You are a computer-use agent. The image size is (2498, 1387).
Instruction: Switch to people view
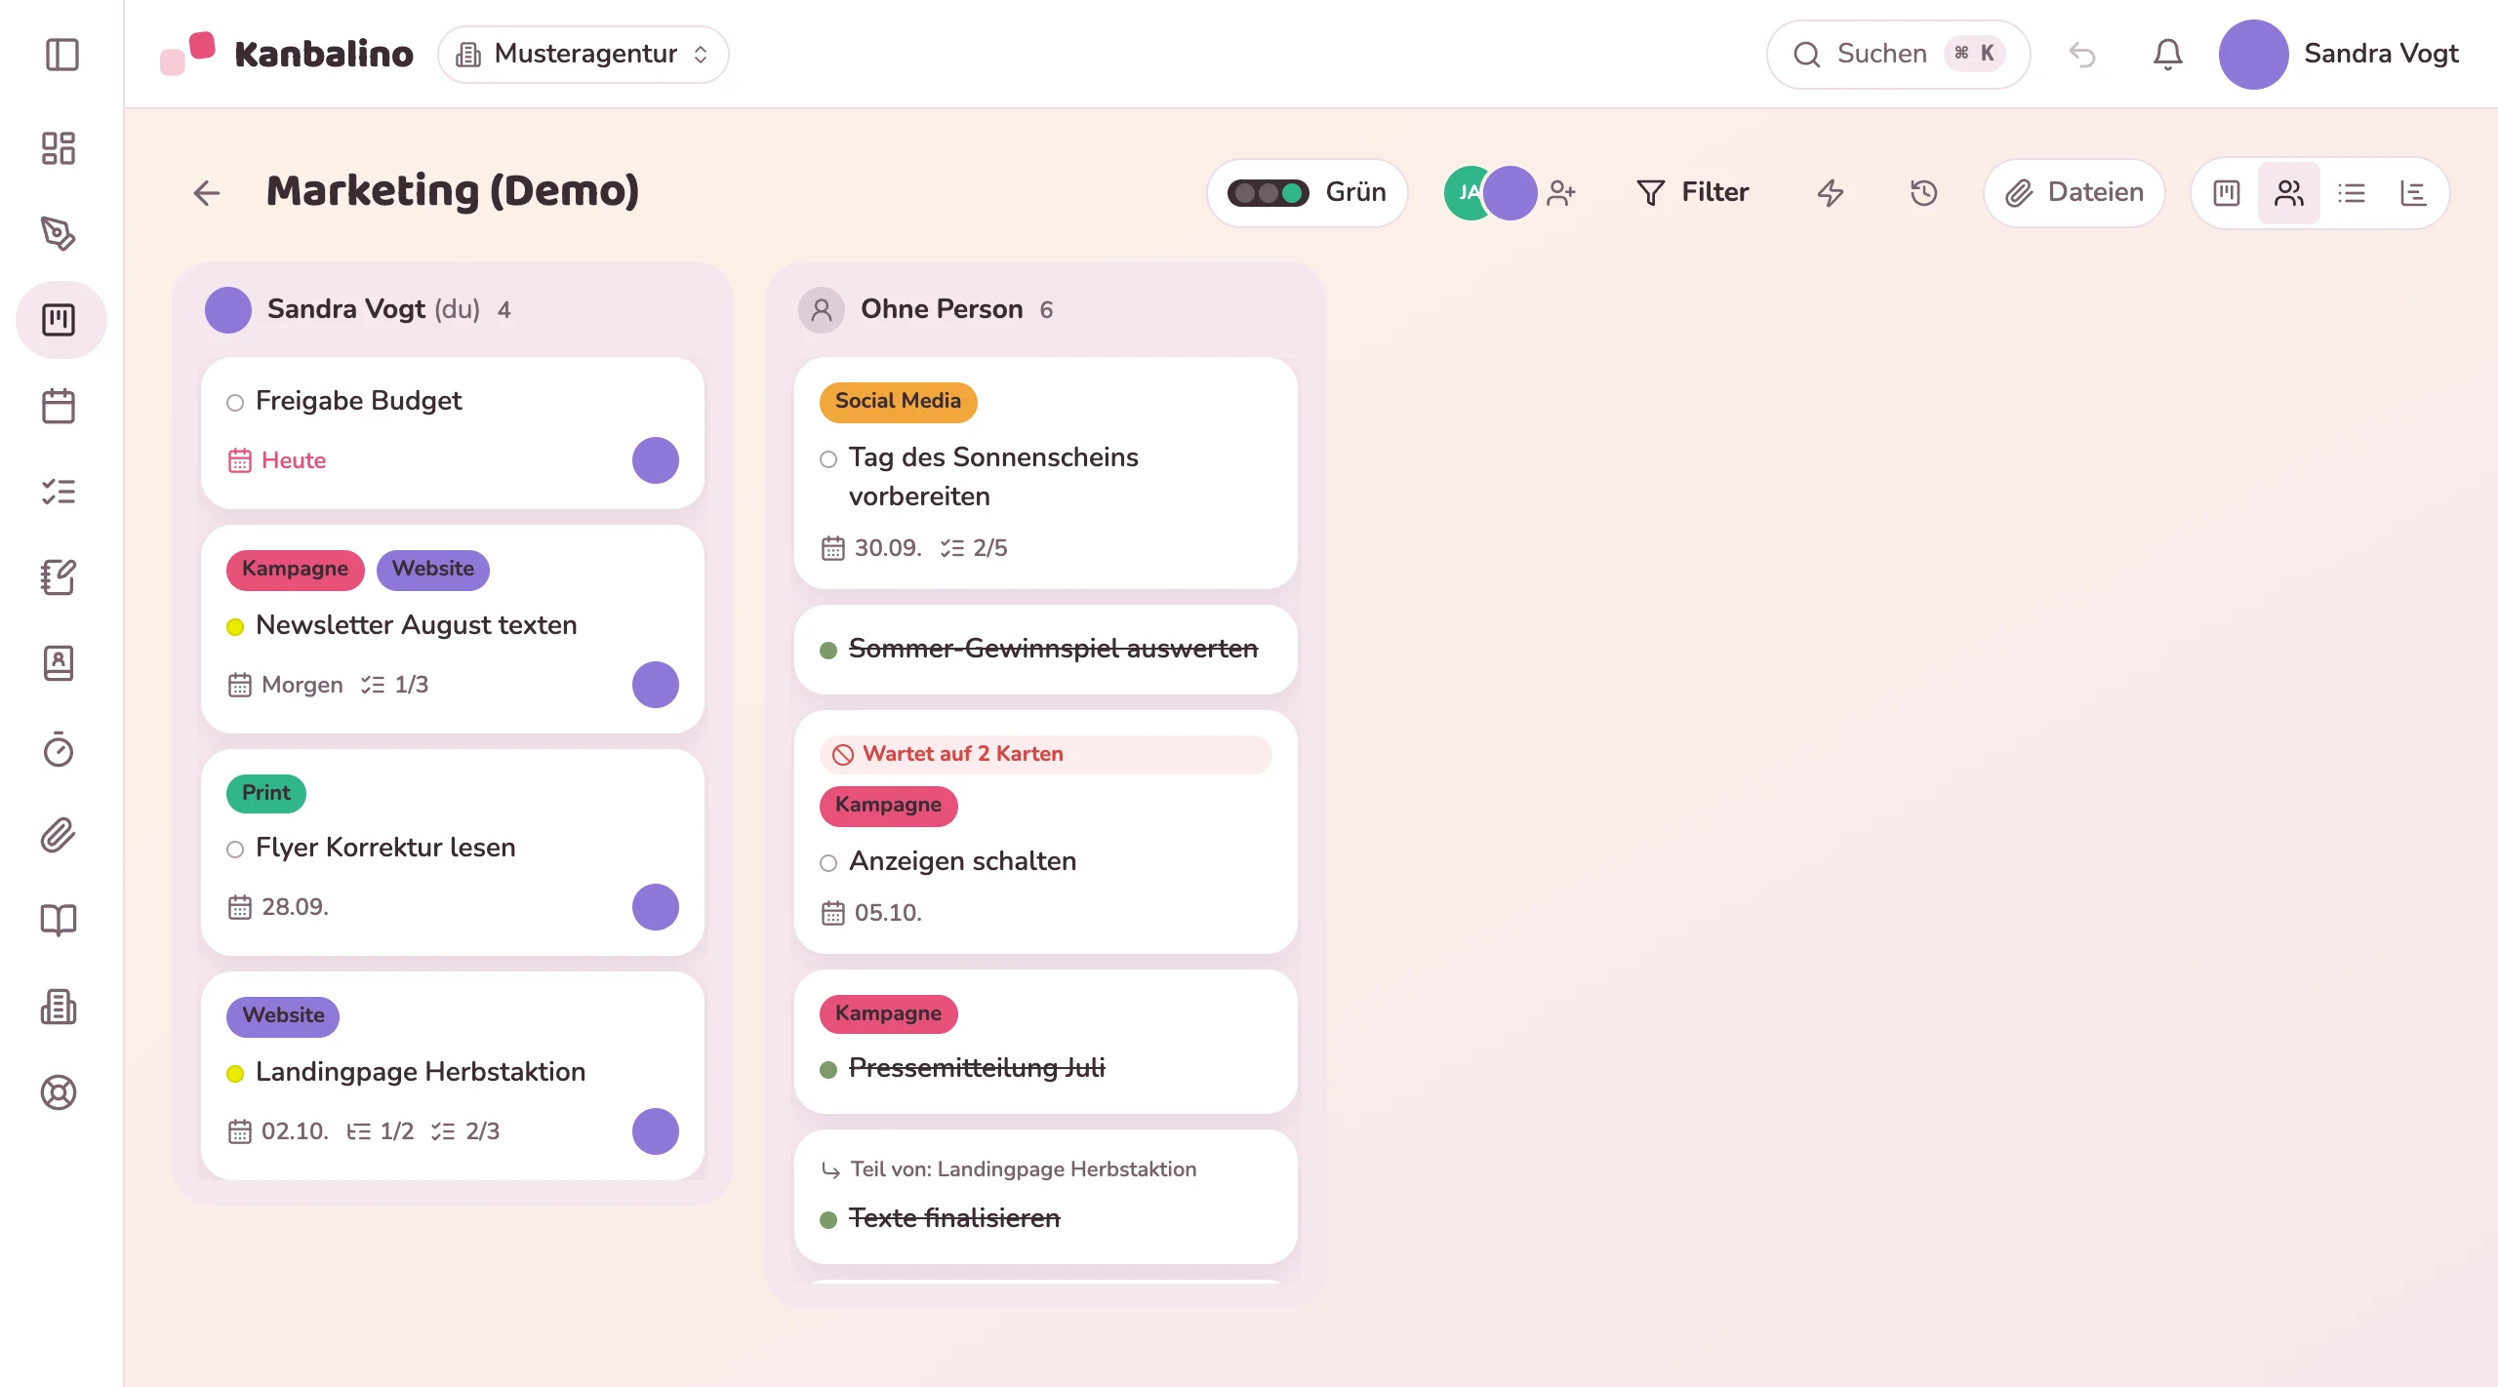pyautogui.click(x=2289, y=193)
